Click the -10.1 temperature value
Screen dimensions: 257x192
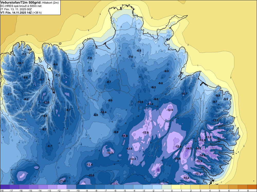[20, 63]
